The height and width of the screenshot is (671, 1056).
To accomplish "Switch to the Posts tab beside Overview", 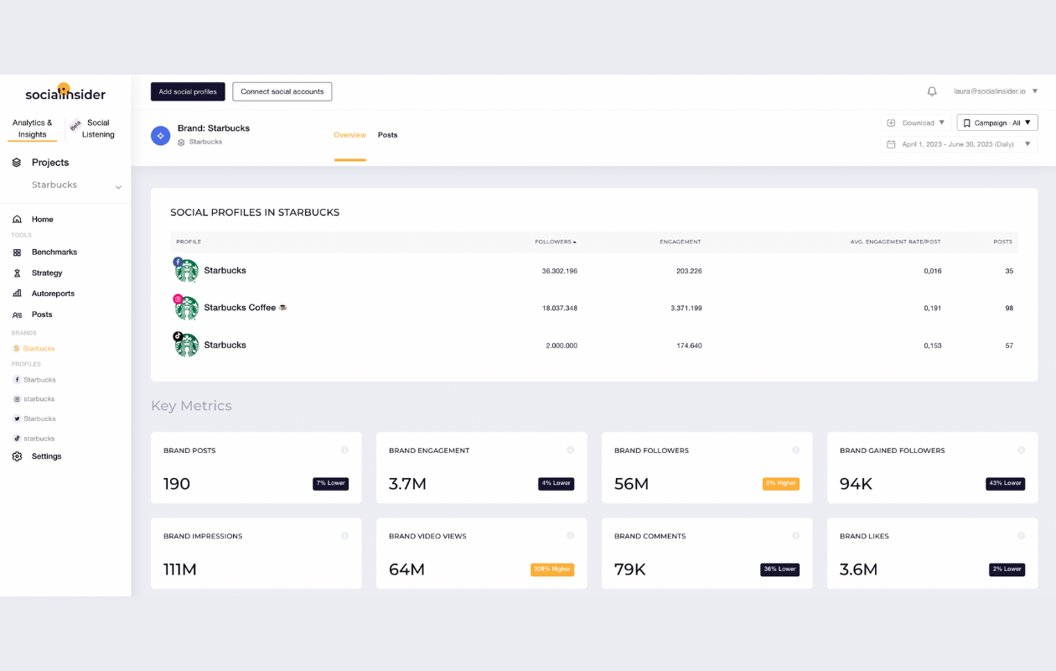I will (x=387, y=135).
